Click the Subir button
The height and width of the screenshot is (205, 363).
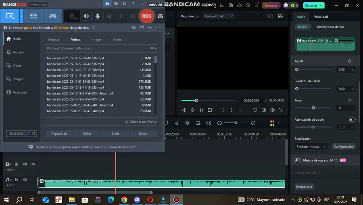115,134
